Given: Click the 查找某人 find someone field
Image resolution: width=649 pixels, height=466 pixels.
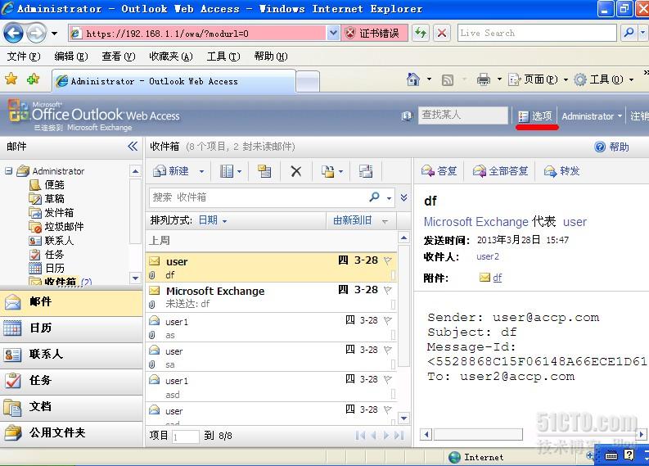Looking at the screenshot, I should [463, 115].
